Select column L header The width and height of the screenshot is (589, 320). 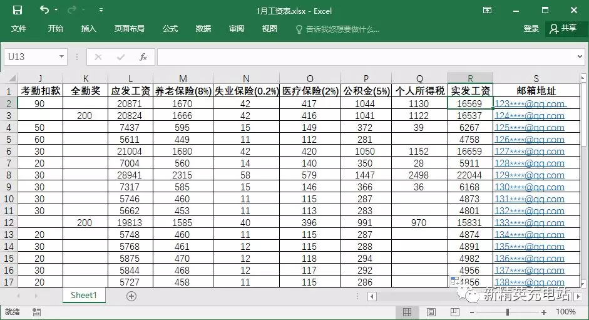130,78
